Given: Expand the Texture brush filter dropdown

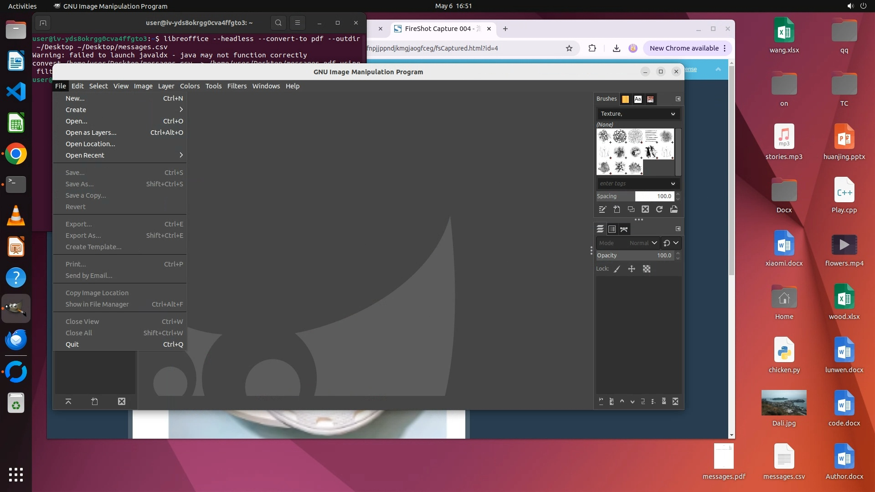Looking at the screenshot, I should click(673, 114).
